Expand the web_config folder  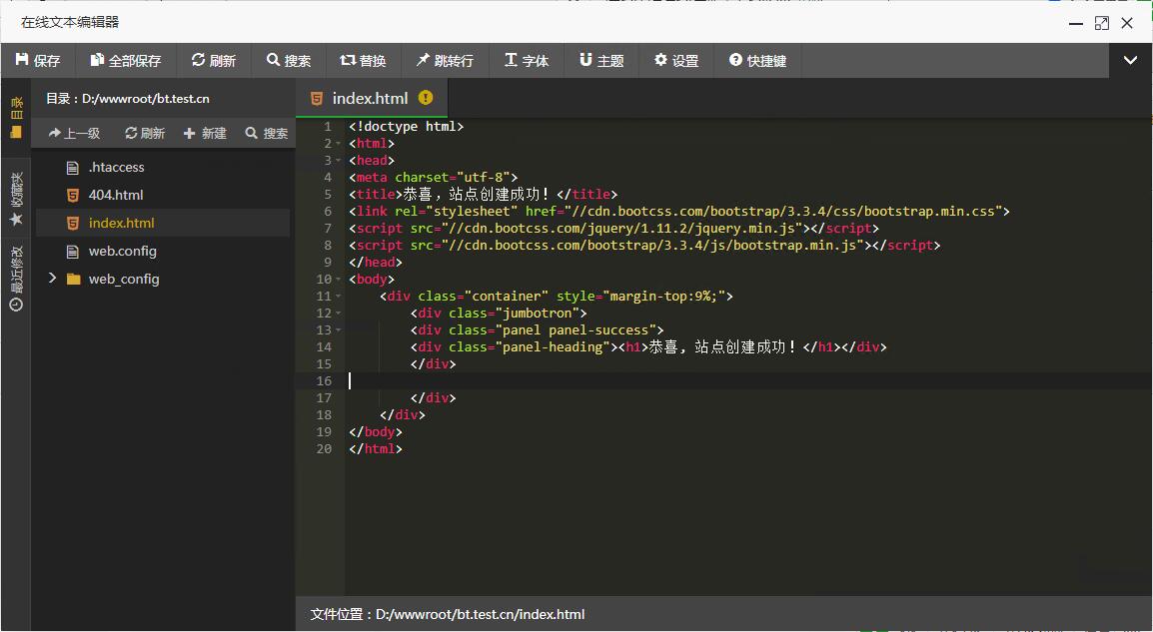[53, 279]
